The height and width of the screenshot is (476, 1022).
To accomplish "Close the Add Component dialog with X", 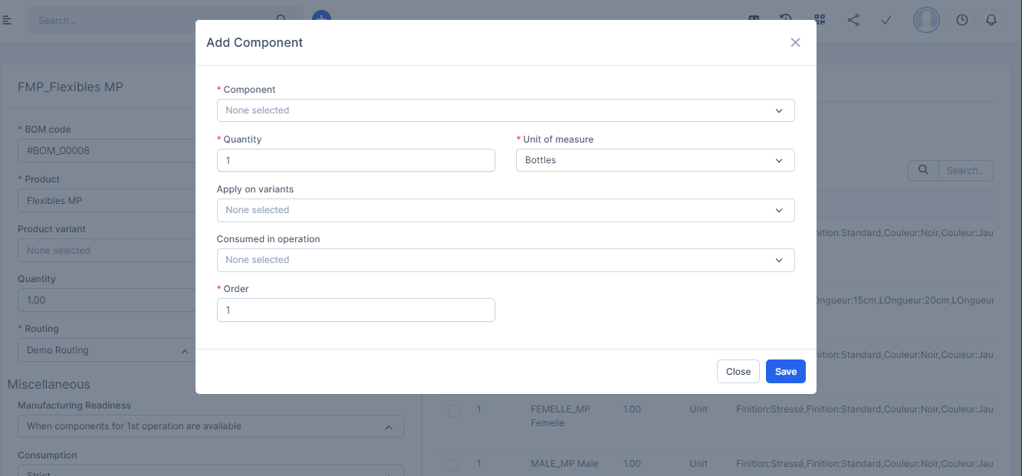I will [795, 43].
